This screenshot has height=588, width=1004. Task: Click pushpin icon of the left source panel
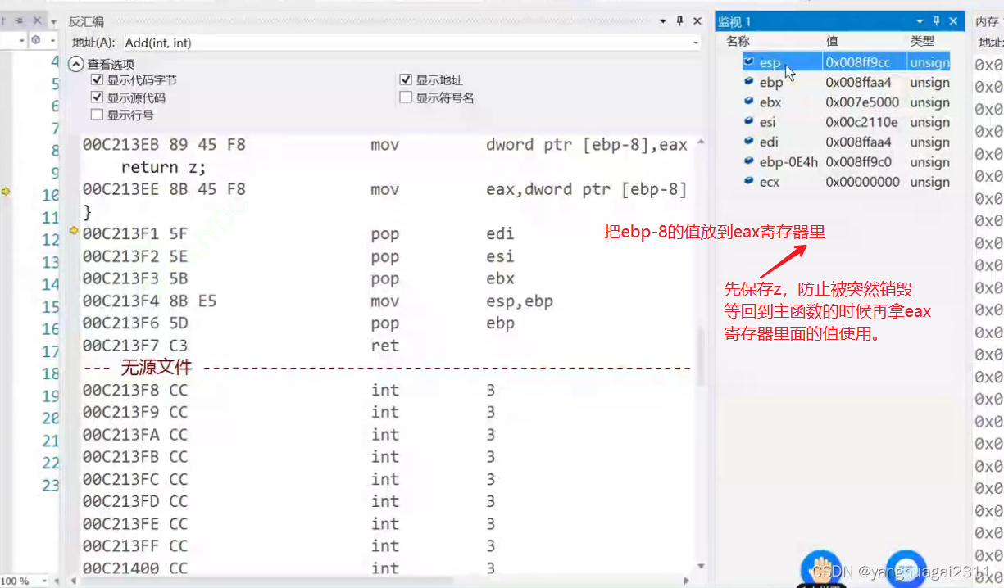point(19,21)
